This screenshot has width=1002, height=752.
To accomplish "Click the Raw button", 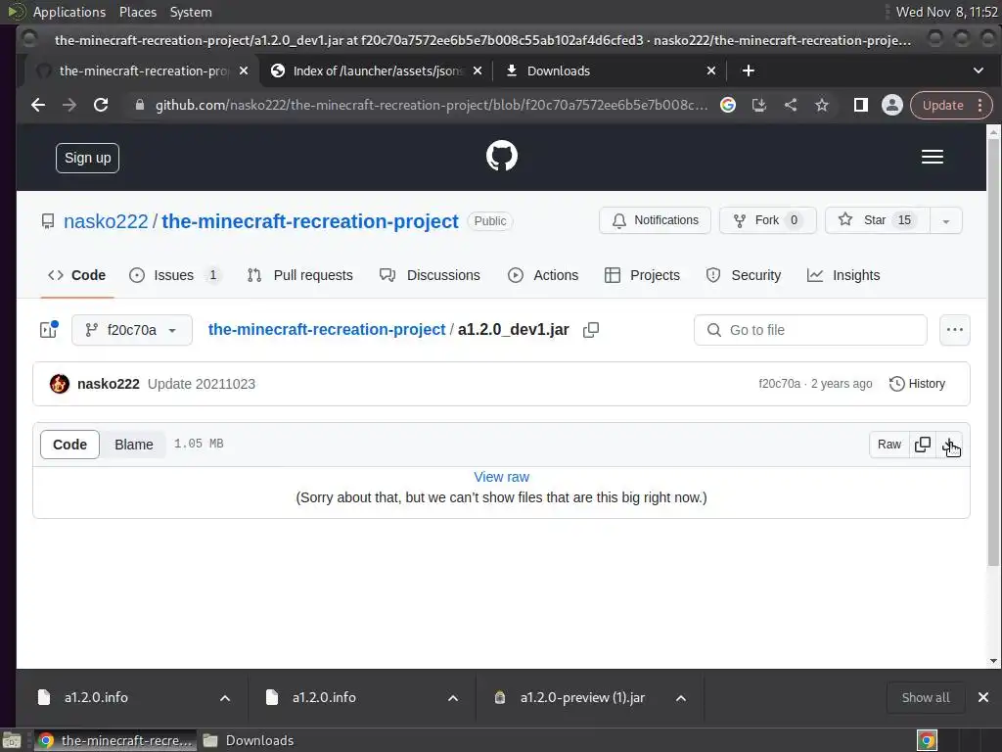I will click(x=888, y=445).
